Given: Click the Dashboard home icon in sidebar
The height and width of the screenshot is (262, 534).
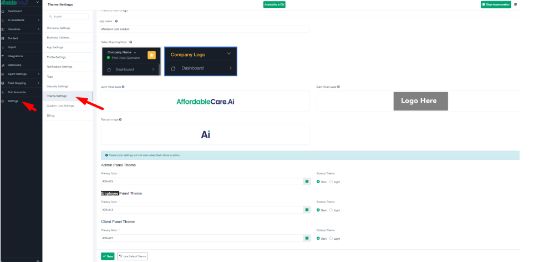Looking at the screenshot, I should pos(3,11).
